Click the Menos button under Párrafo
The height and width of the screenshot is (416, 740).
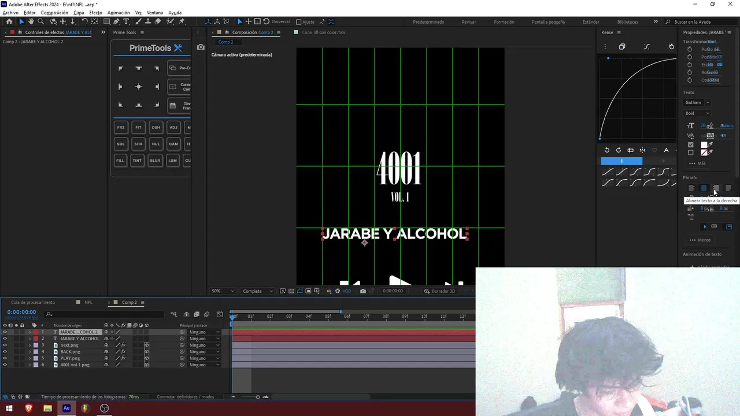click(x=700, y=240)
